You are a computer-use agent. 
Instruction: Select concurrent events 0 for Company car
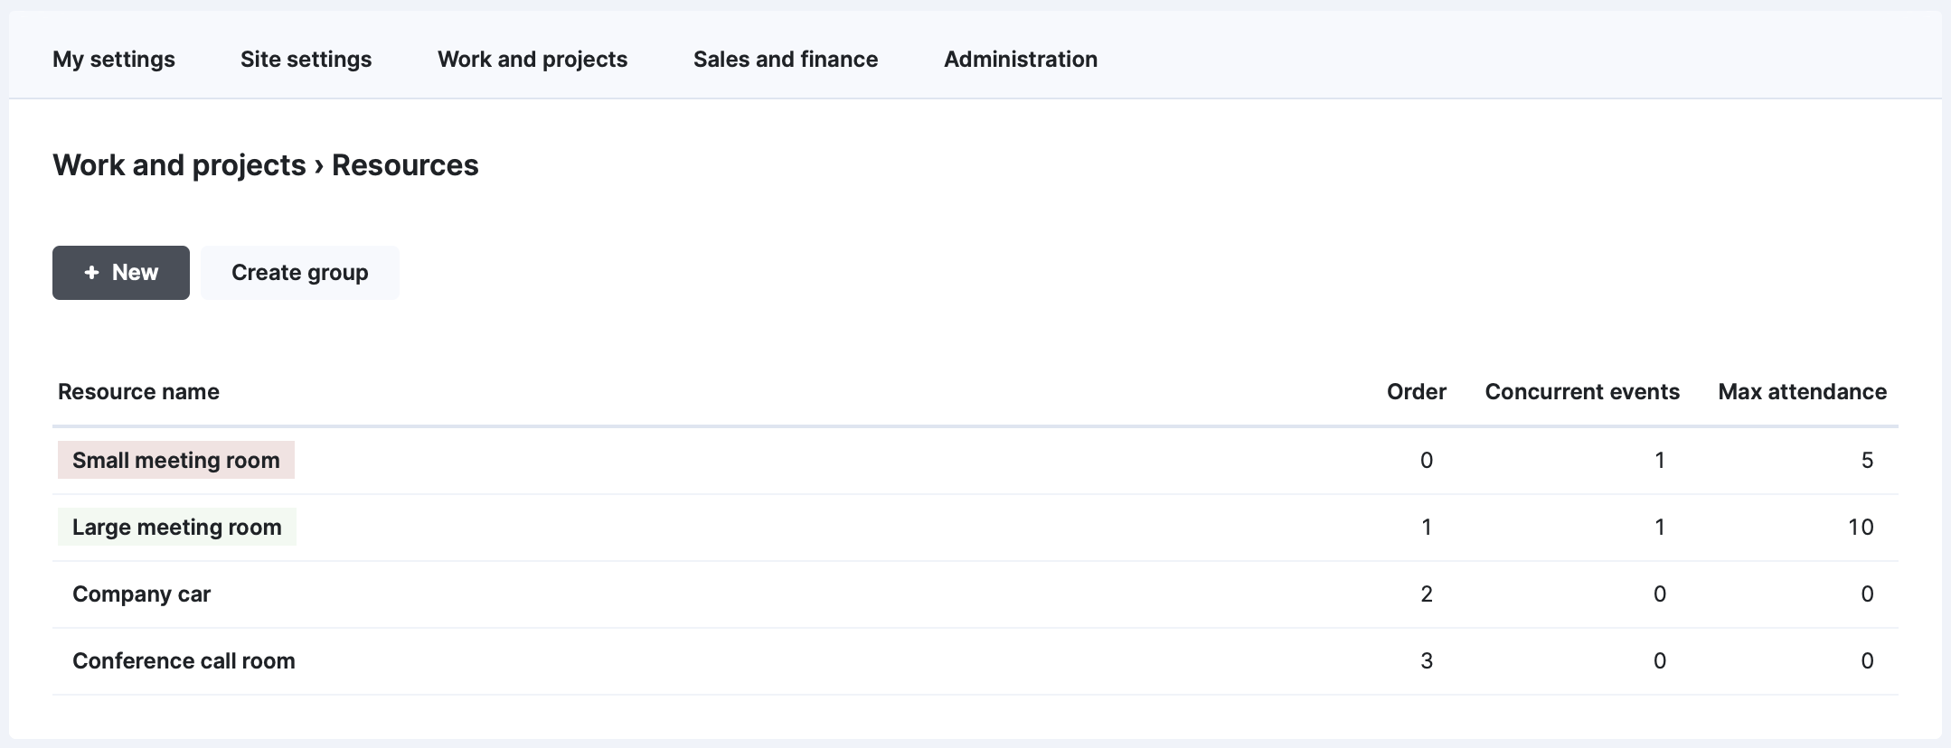[x=1660, y=594]
